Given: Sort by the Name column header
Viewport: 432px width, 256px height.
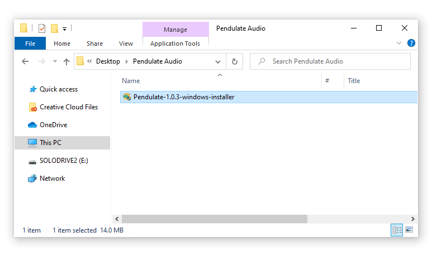Looking at the screenshot, I should coord(131,81).
